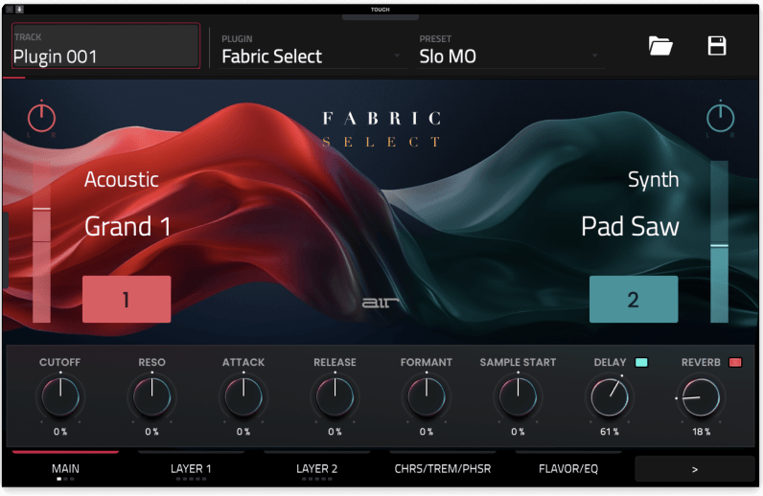Image resolution: width=763 pixels, height=496 pixels.
Task: Open the Preset dropdown showing Slo MO
Action: click(510, 56)
